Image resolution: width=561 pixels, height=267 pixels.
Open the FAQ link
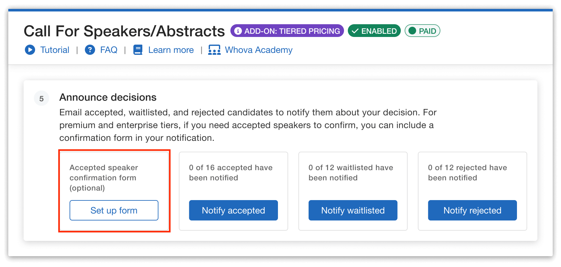[108, 50]
